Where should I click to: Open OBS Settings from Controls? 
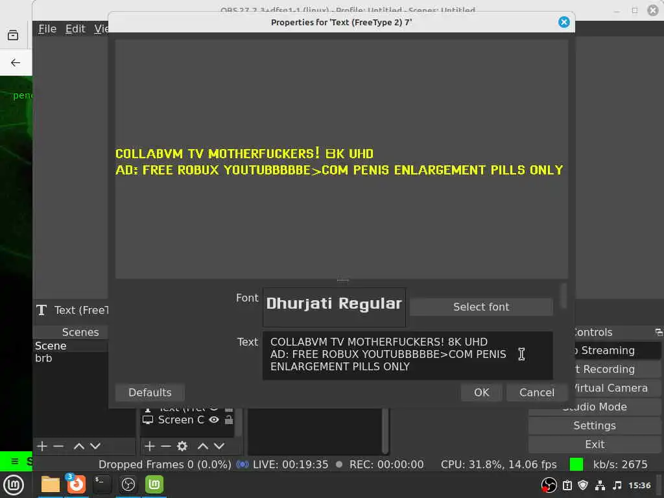tap(594, 425)
